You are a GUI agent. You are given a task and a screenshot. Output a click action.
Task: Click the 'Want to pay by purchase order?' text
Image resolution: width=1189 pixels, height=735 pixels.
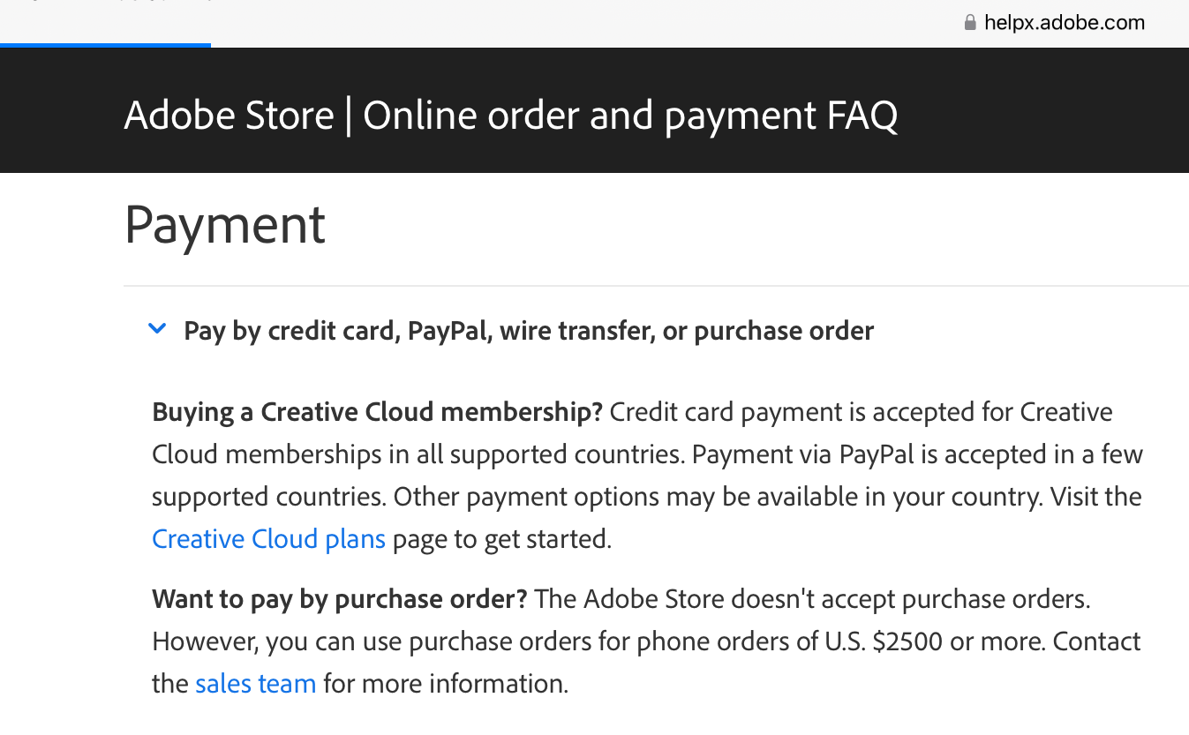(339, 598)
